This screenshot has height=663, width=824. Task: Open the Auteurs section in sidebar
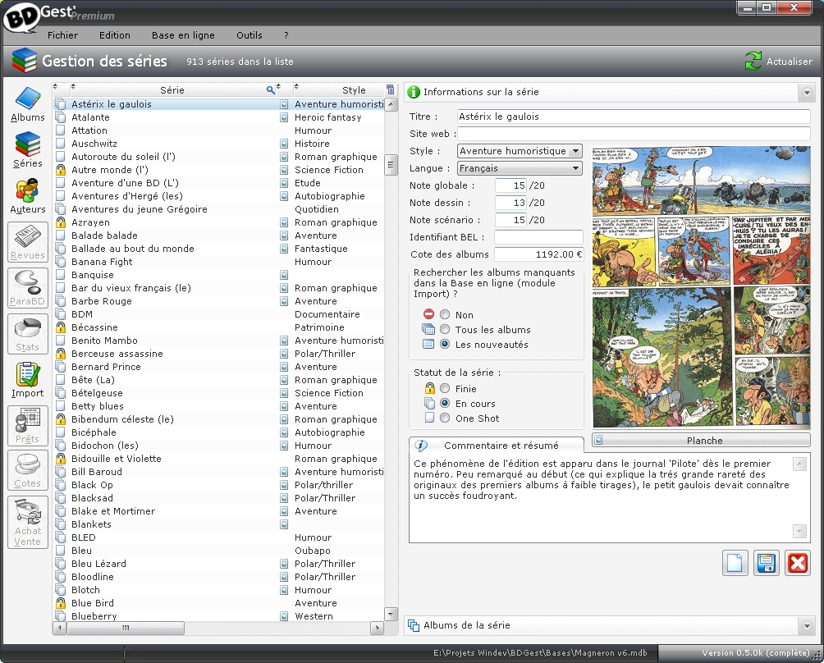(27, 196)
